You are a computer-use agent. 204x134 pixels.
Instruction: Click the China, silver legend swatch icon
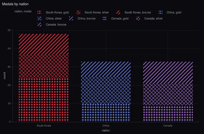(40, 19)
